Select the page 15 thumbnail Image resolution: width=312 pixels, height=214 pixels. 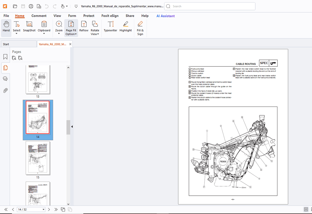(38, 158)
